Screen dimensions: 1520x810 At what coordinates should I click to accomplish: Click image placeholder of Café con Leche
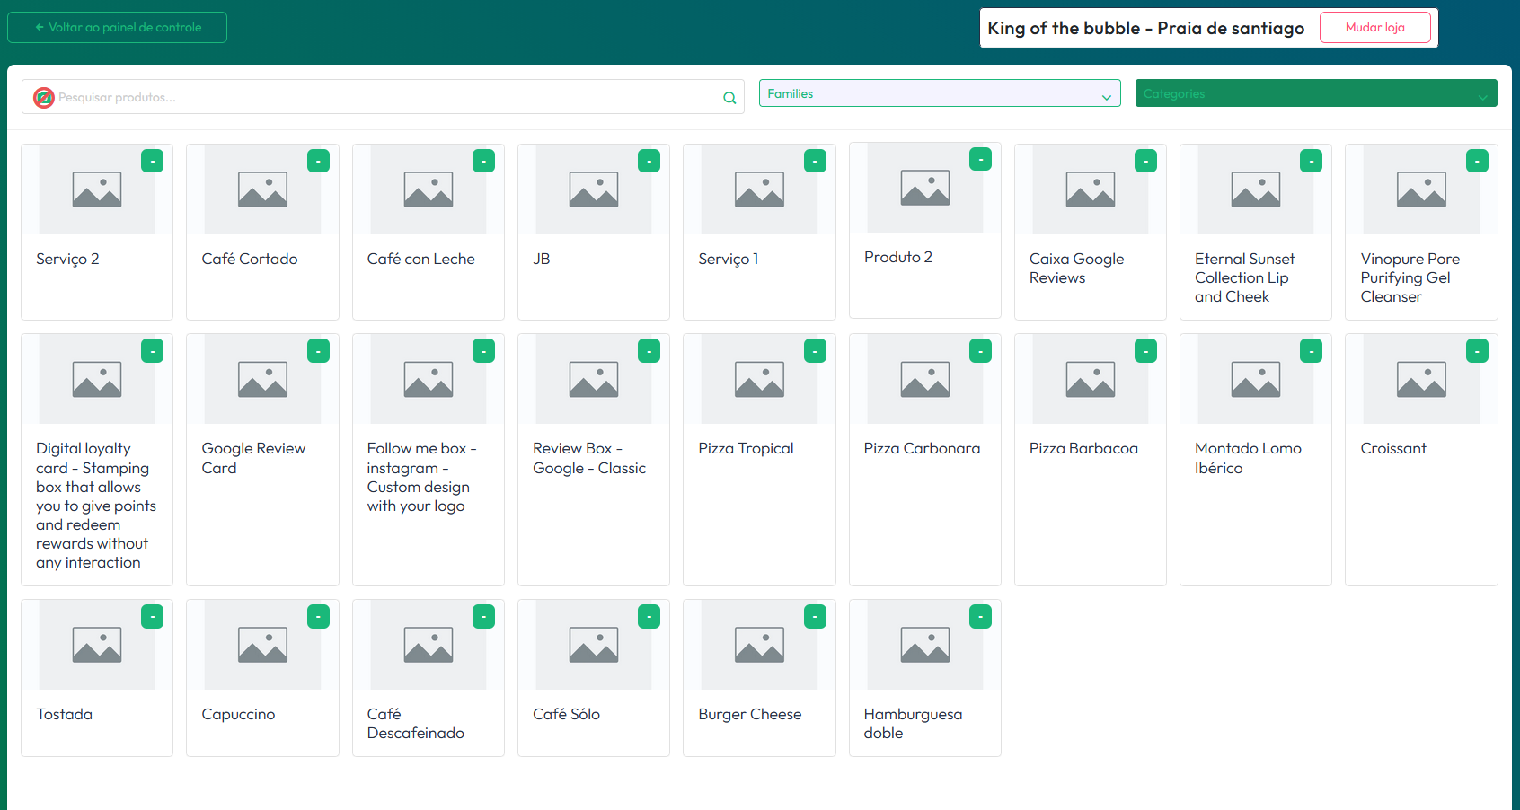(429, 189)
